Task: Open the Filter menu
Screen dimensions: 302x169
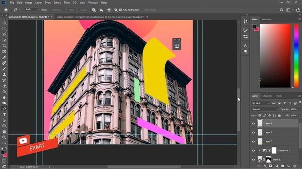Action: click(67, 3)
